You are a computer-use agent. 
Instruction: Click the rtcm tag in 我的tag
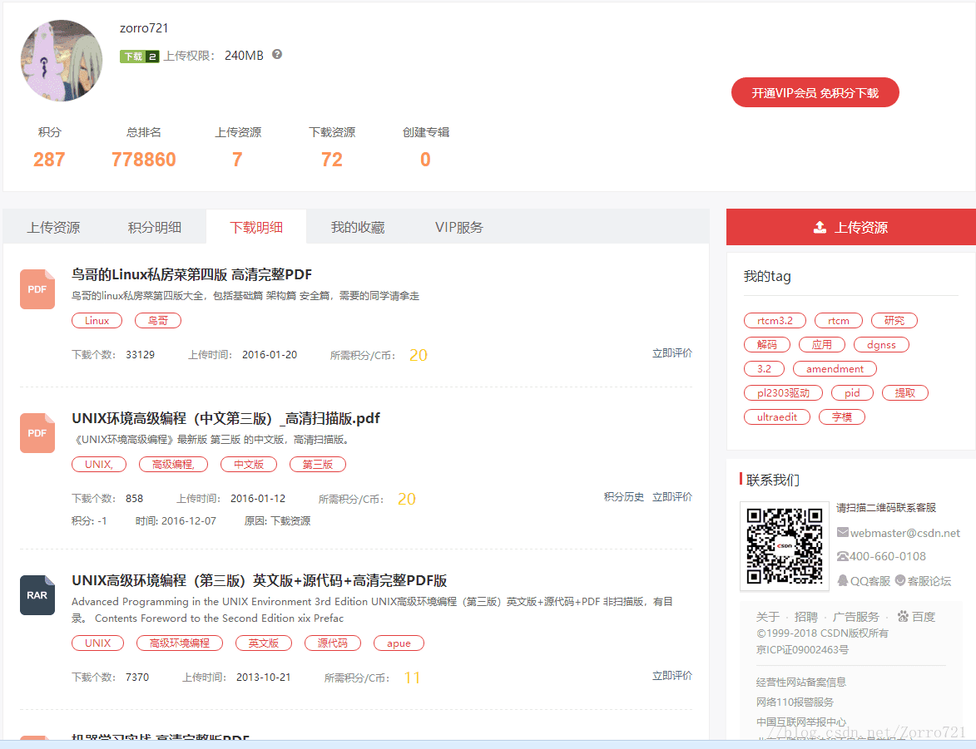pyautogui.click(x=839, y=320)
